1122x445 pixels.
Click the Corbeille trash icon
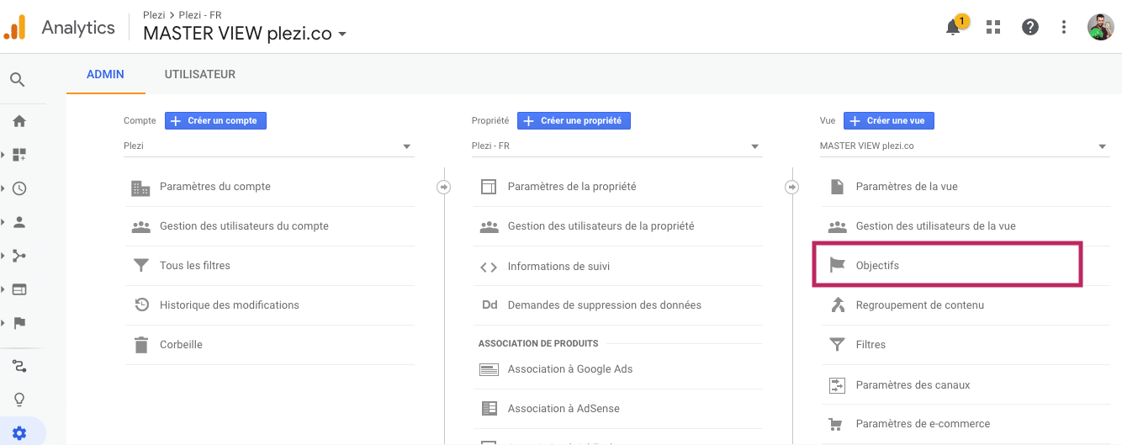pos(140,345)
